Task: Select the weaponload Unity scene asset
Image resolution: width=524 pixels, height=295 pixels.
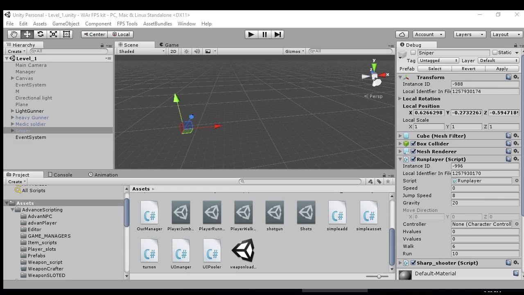Action: click(243, 254)
